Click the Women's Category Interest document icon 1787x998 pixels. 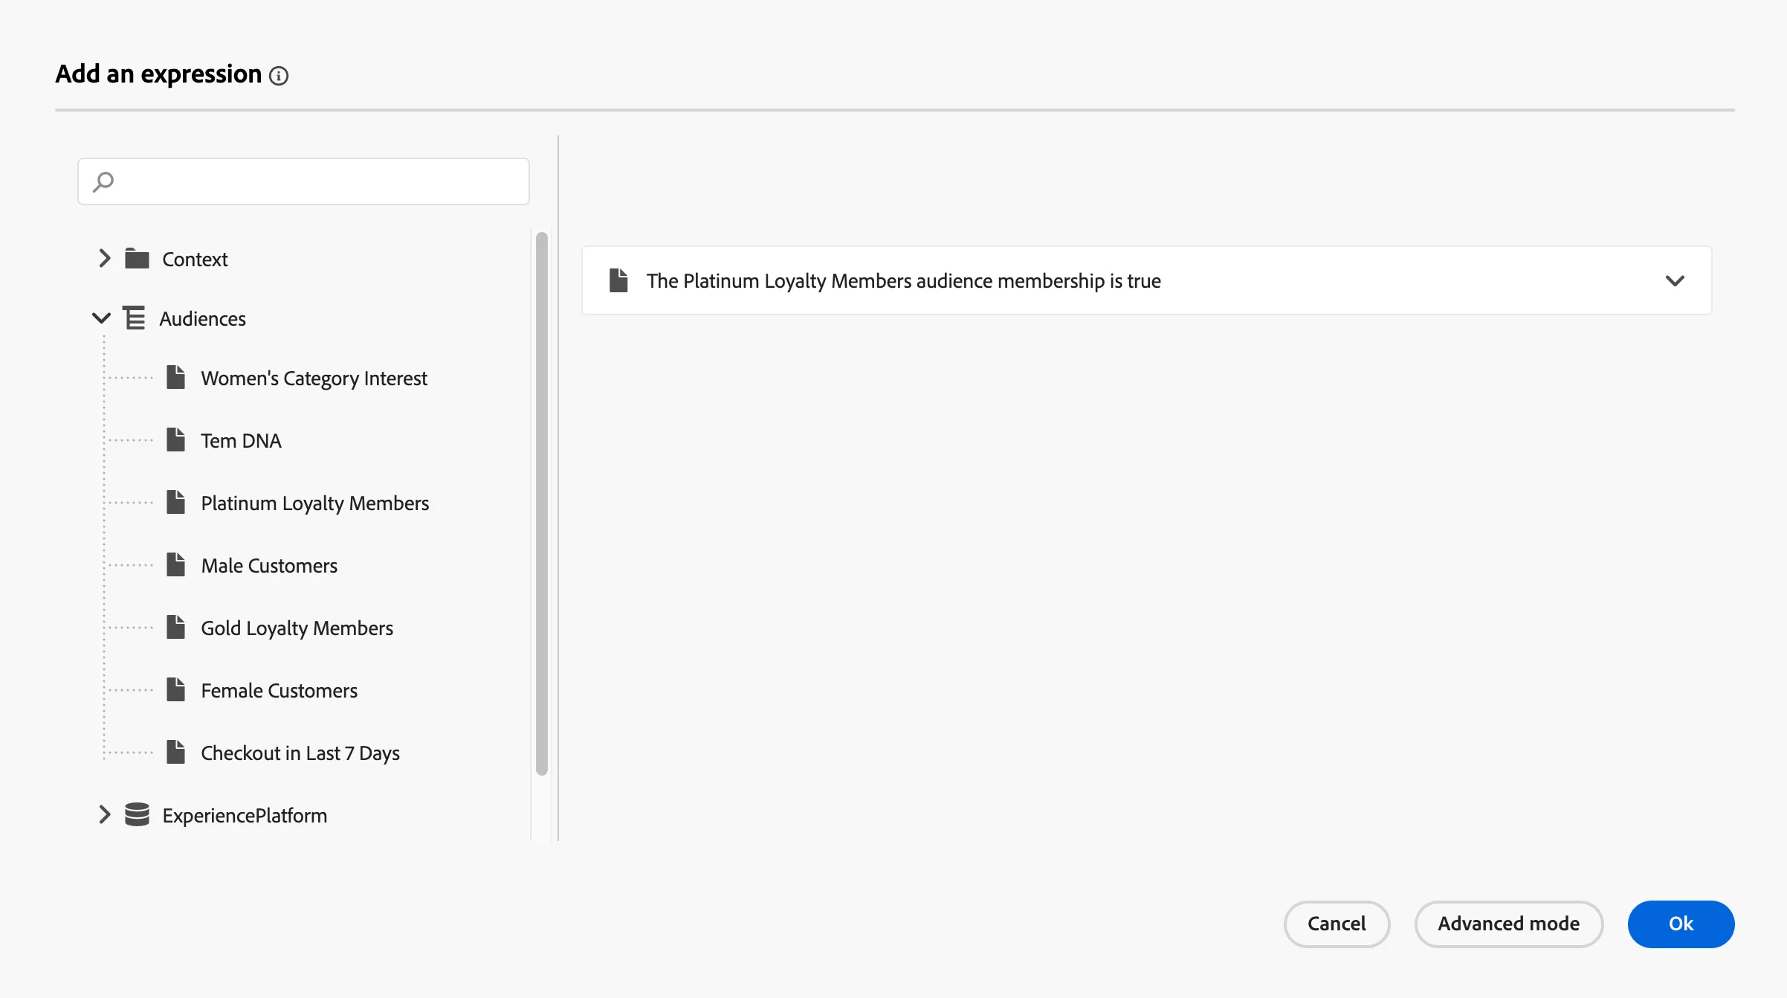coord(176,378)
